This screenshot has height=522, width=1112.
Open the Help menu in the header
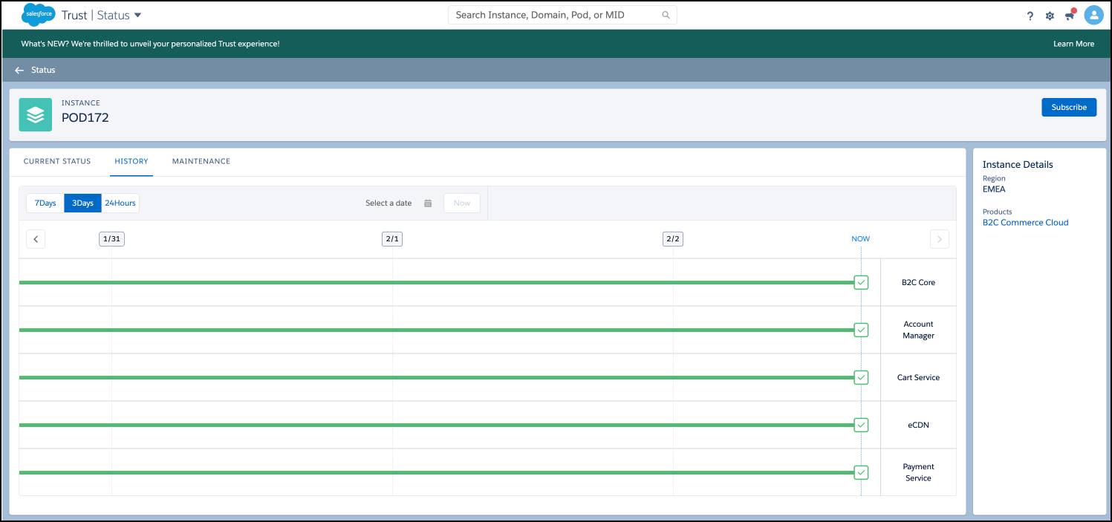[1030, 15]
